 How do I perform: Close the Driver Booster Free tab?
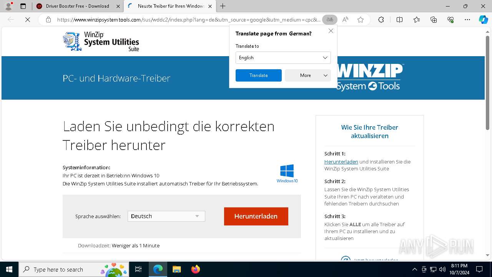tap(118, 6)
